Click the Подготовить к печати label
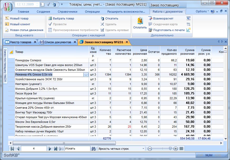This screenshot has width=230, height=160. 169,30
